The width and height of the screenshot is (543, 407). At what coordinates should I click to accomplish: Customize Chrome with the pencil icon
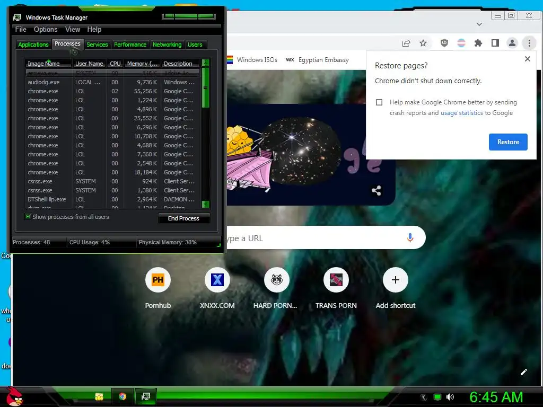pos(523,371)
